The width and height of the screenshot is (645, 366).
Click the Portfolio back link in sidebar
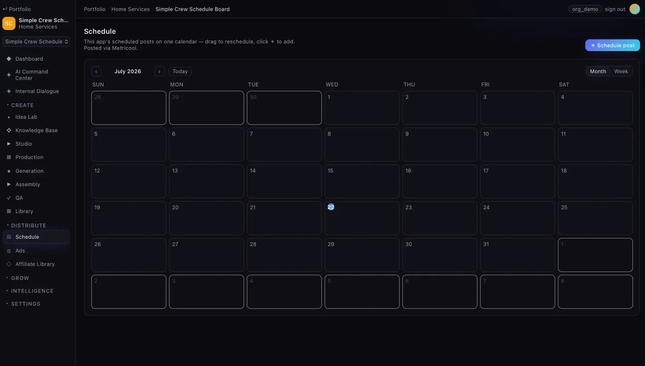coord(17,9)
